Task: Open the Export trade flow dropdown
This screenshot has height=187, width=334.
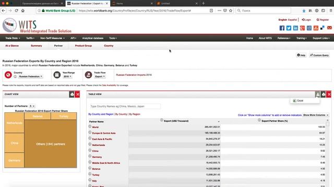Action: (x=100, y=76)
